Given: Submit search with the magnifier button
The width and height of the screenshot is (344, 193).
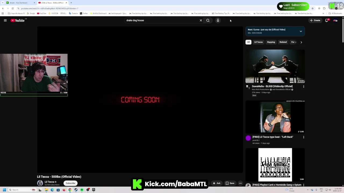Looking at the screenshot, I should (208, 20).
